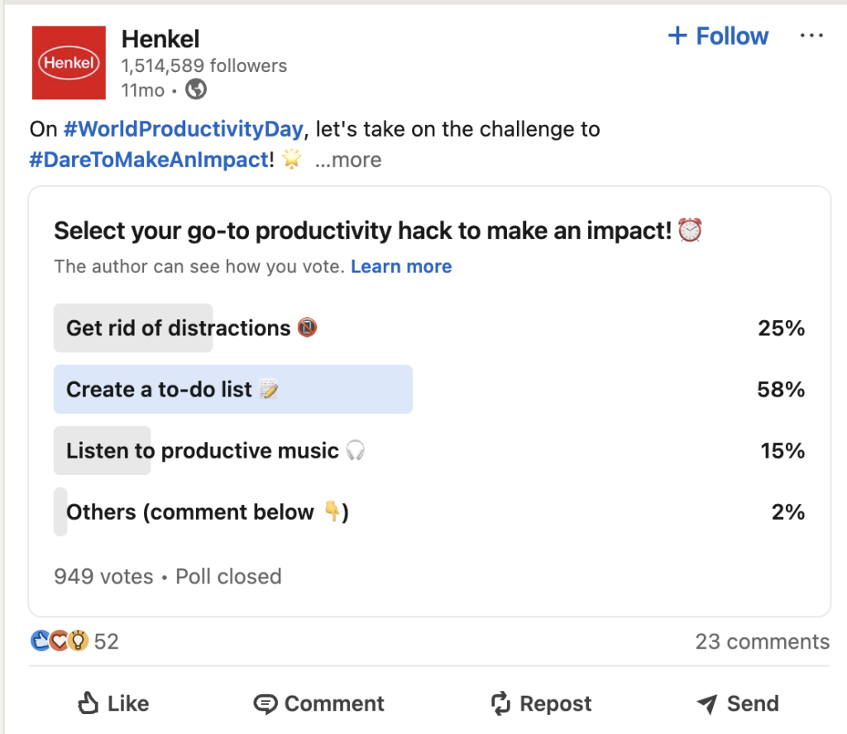Click the globe visibility icon
Image resolution: width=847 pixels, height=734 pixels.
(196, 89)
